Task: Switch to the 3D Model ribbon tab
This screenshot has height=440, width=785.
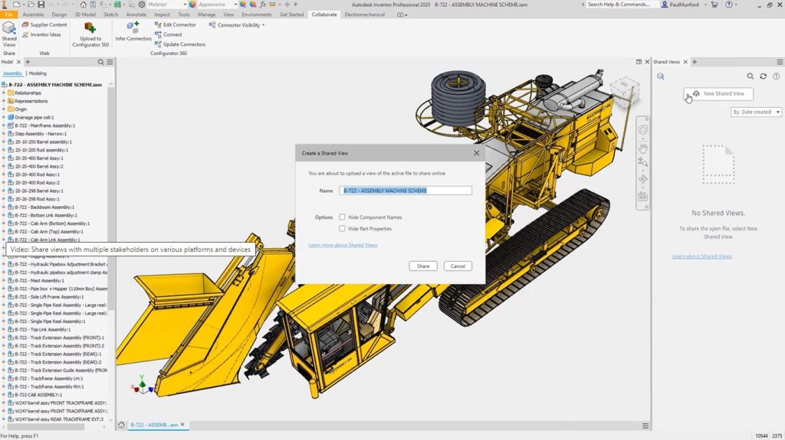Action: [x=85, y=15]
